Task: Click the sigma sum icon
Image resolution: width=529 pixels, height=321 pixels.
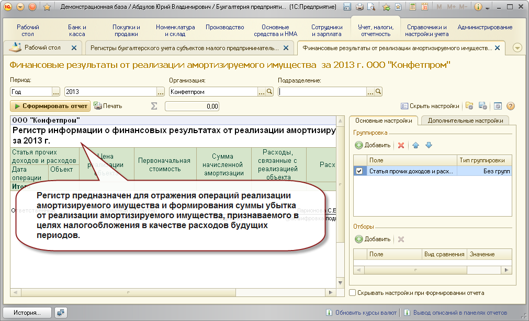Action: click(x=154, y=106)
